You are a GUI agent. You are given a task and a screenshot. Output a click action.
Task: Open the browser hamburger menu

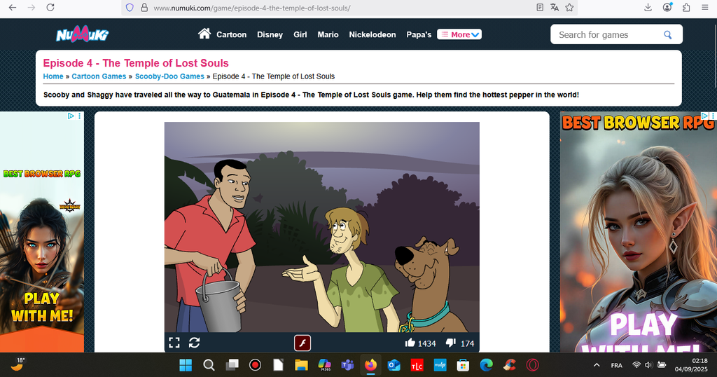(x=704, y=7)
